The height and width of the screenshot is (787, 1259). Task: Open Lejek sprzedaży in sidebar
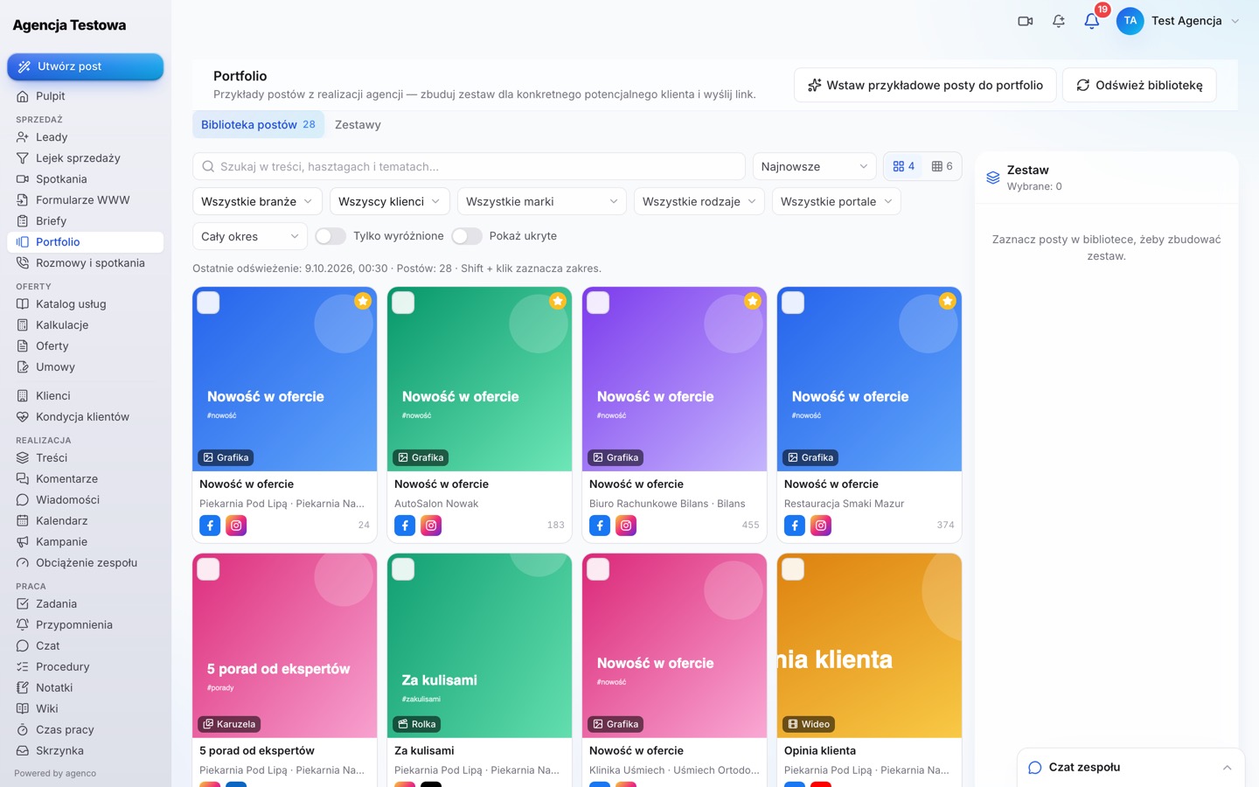click(x=86, y=158)
